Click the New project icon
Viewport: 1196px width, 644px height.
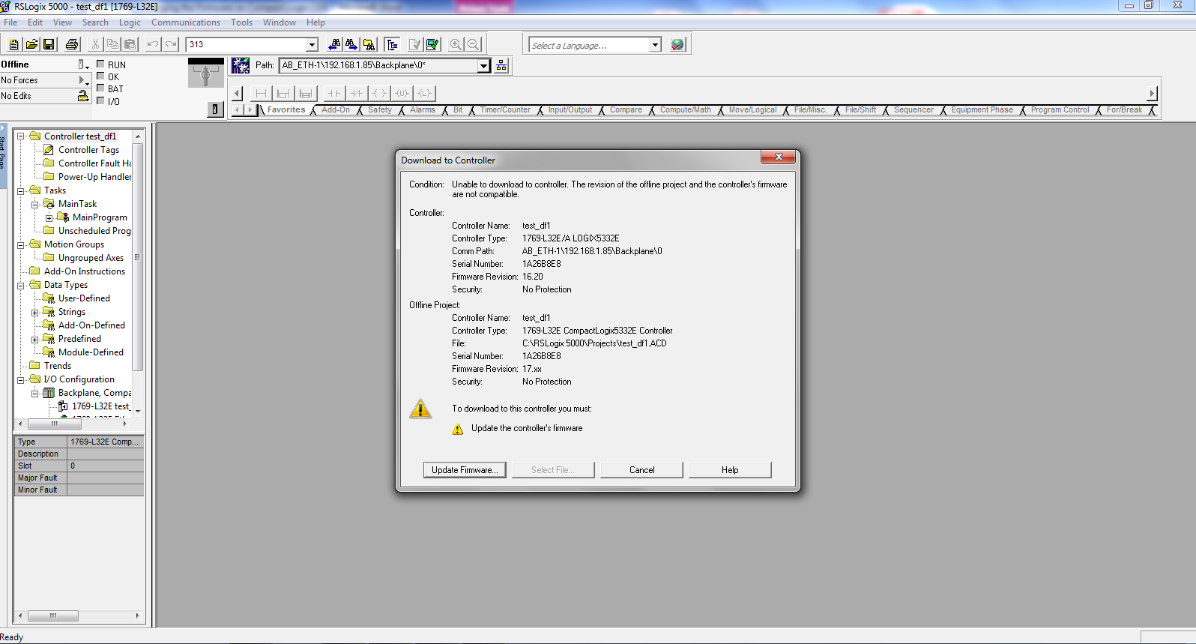click(x=13, y=45)
